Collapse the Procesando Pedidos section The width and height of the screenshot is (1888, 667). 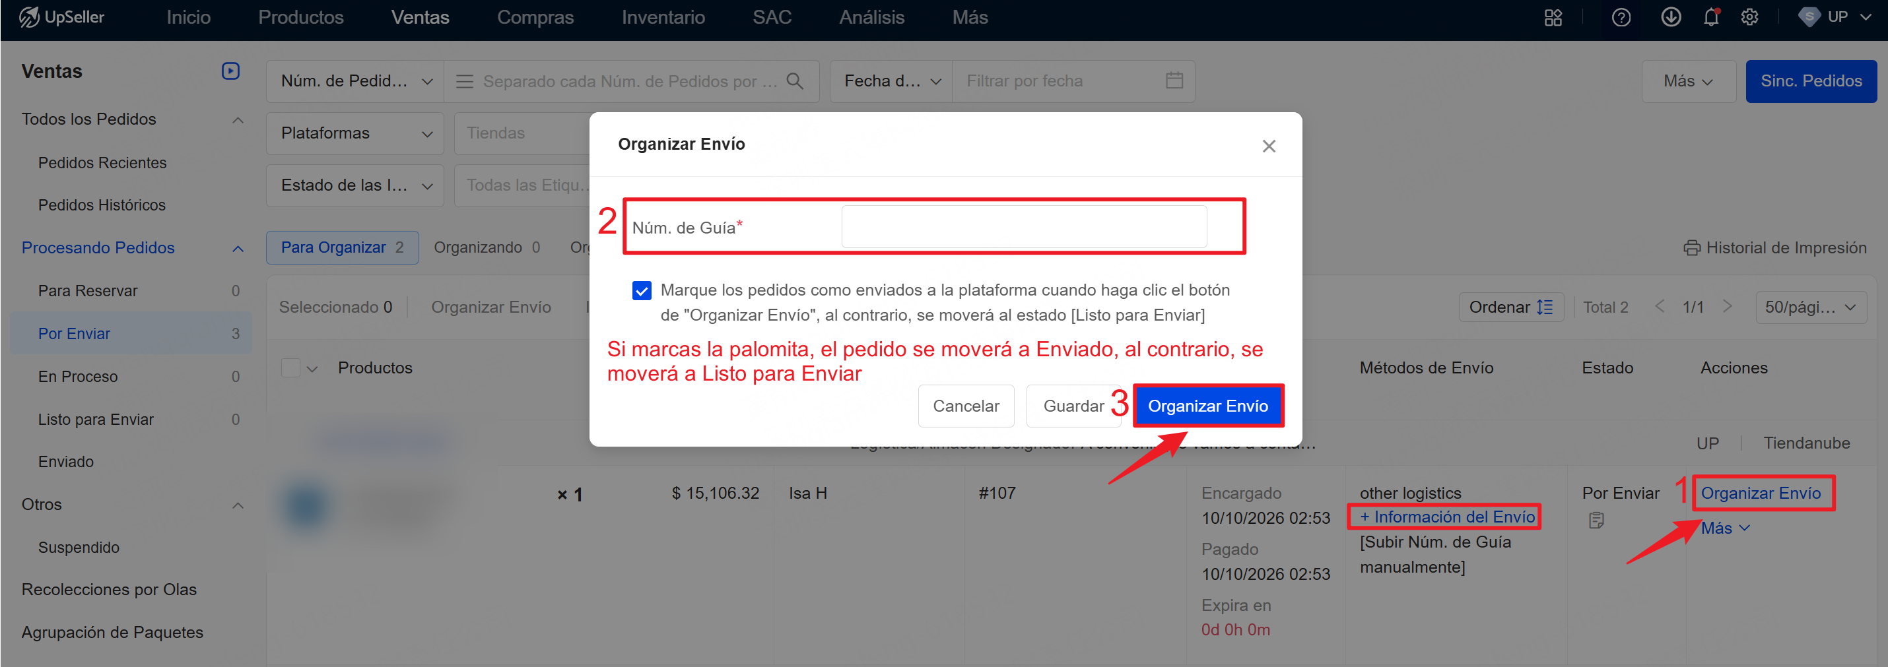pyautogui.click(x=238, y=248)
